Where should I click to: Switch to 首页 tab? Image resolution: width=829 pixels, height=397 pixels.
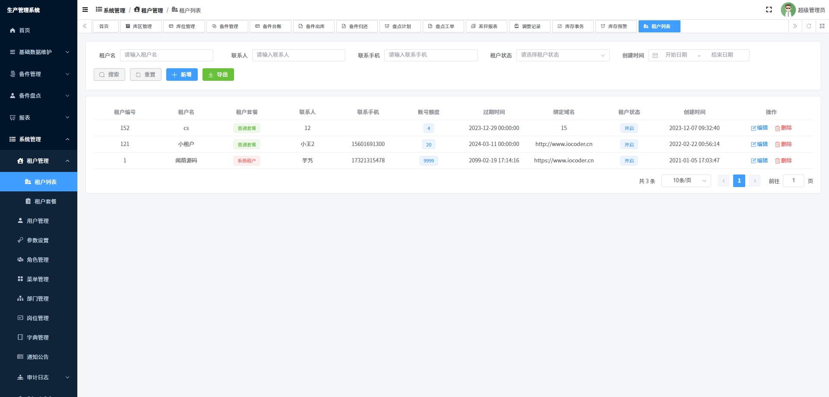click(105, 26)
